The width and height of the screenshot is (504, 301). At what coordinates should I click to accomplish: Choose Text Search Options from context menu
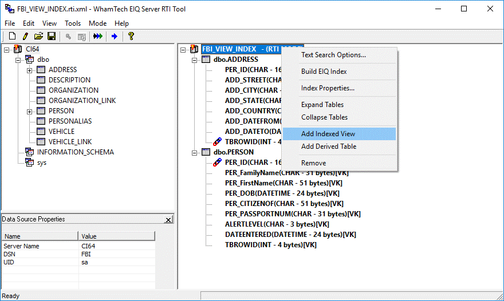coord(339,55)
